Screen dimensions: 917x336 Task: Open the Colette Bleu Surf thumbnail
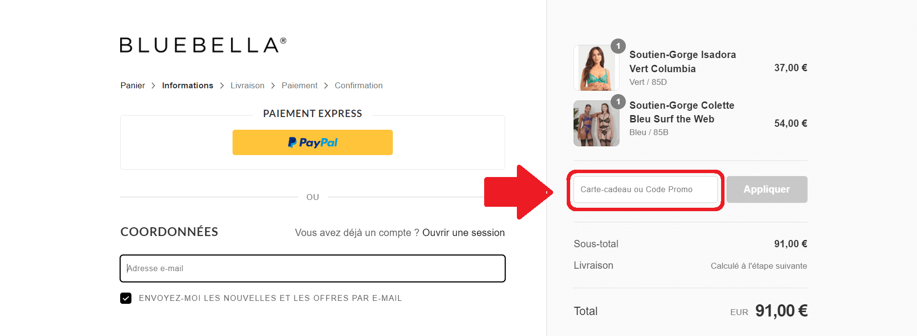[x=596, y=123]
